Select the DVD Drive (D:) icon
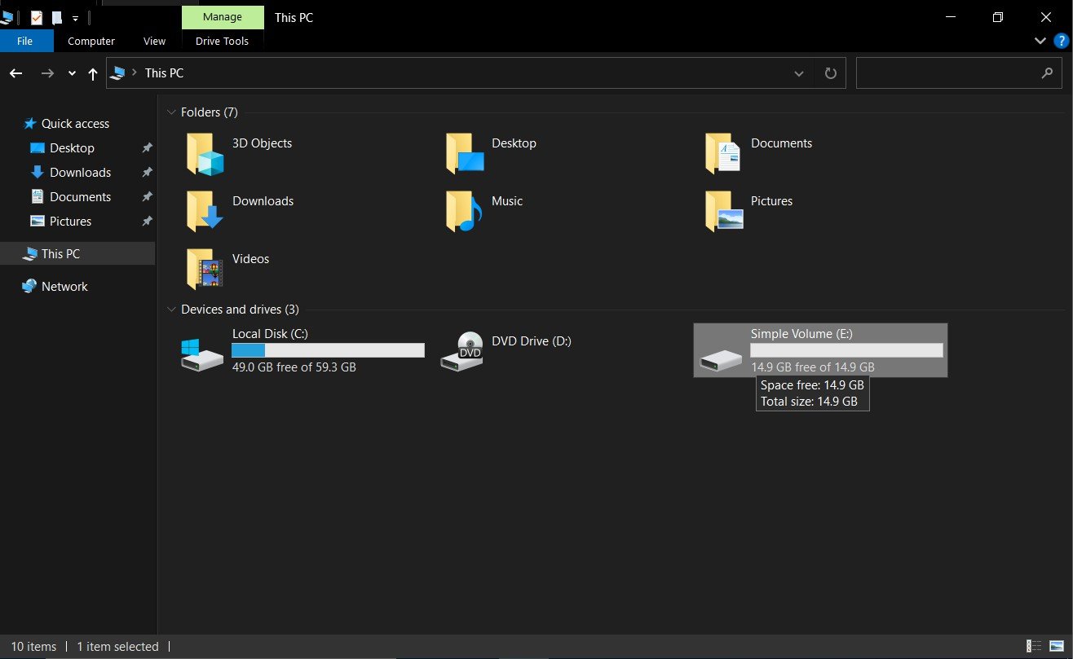Image resolution: width=1073 pixels, height=659 pixels. click(461, 352)
